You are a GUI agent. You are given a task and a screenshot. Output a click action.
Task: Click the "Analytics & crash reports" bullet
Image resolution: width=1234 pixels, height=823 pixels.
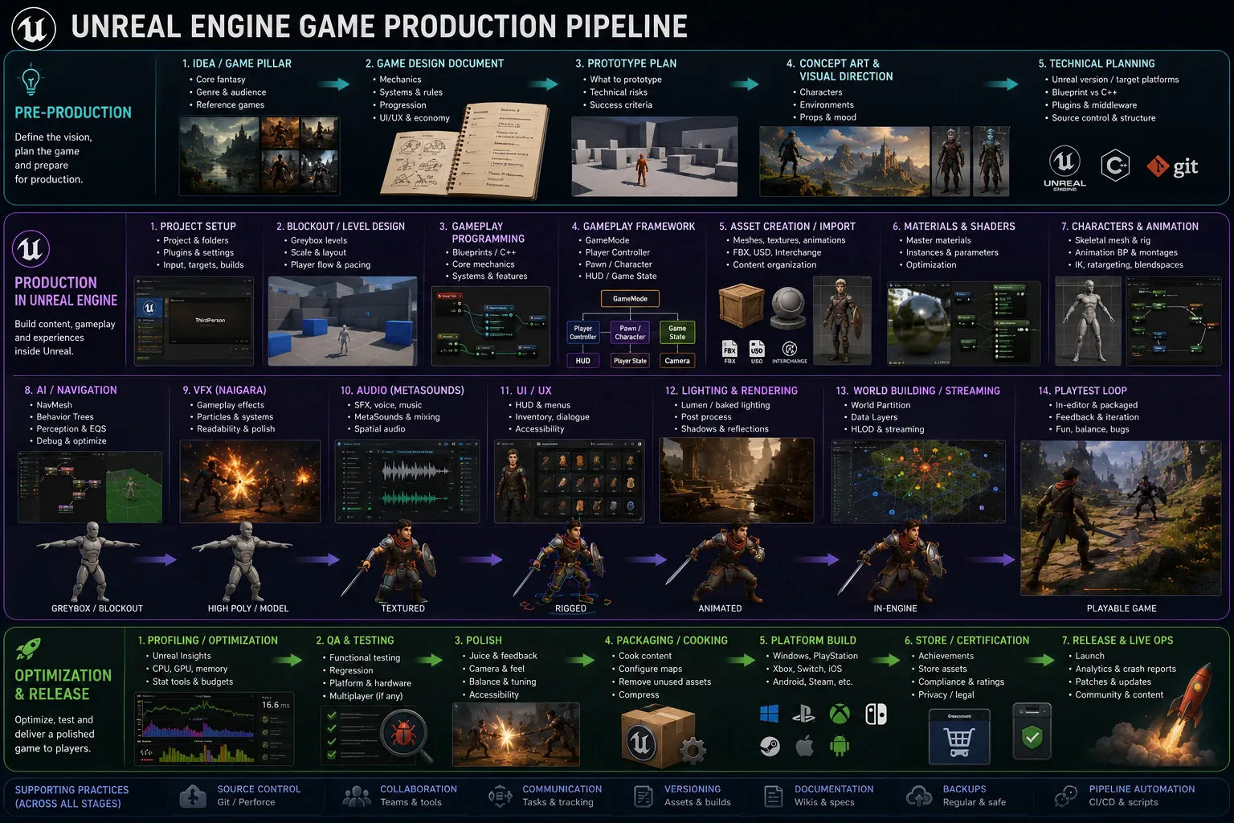[x=1126, y=669]
